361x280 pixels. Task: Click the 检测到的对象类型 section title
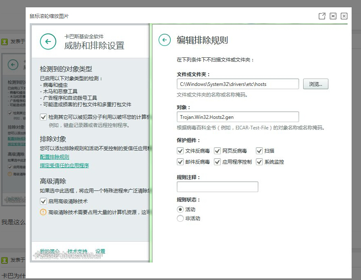point(66,69)
